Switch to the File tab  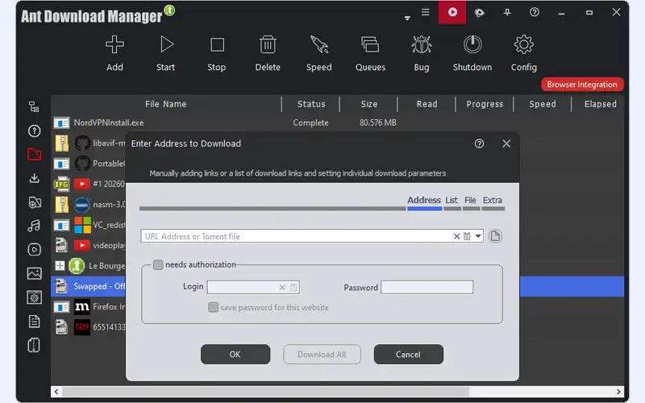coord(470,200)
